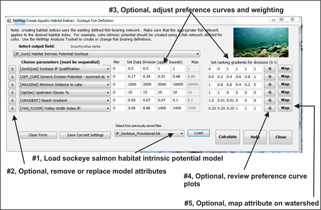Click Min value field for SockQual row
This screenshot has height=210, width=321.
(x=118, y=68)
